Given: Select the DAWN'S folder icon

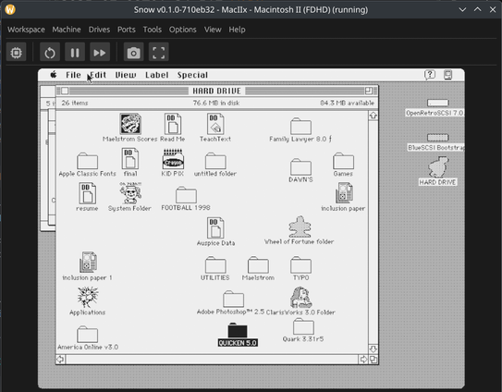Looking at the screenshot, I should 300,166.
